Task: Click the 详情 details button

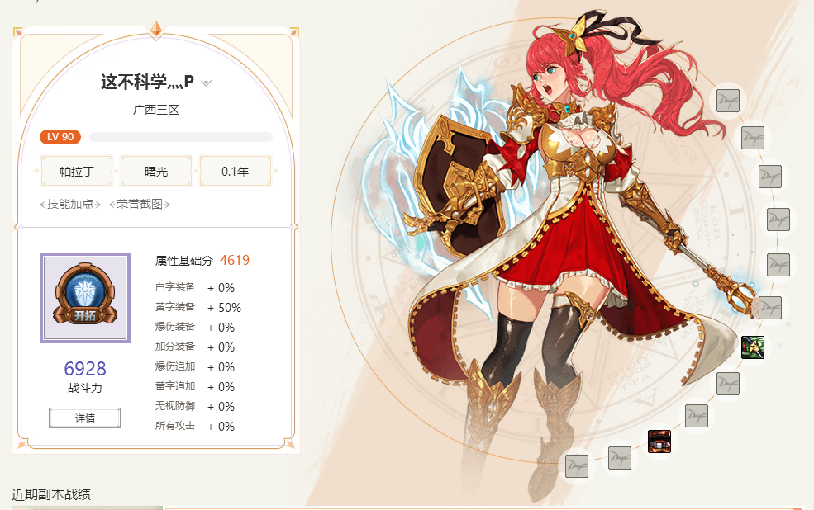Action: pyautogui.click(x=84, y=418)
